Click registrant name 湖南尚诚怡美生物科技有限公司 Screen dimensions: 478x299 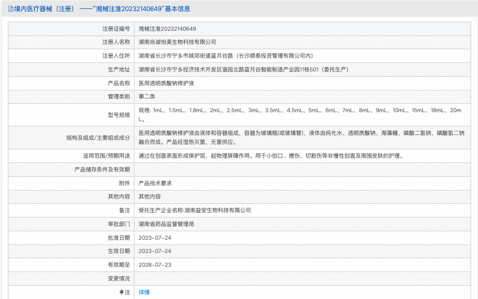[177, 42]
